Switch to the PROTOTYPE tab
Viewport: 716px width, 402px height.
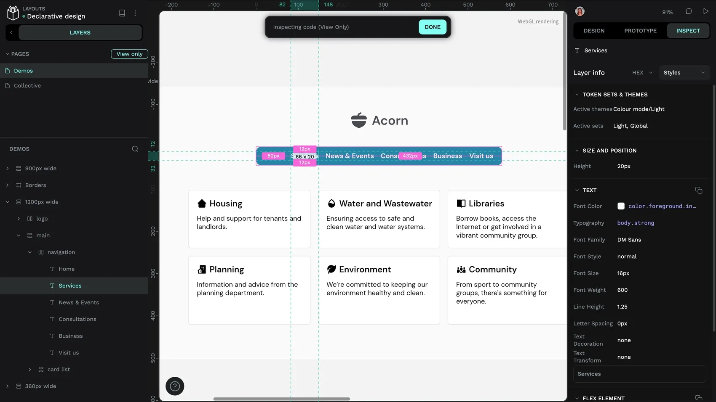pos(640,31)
